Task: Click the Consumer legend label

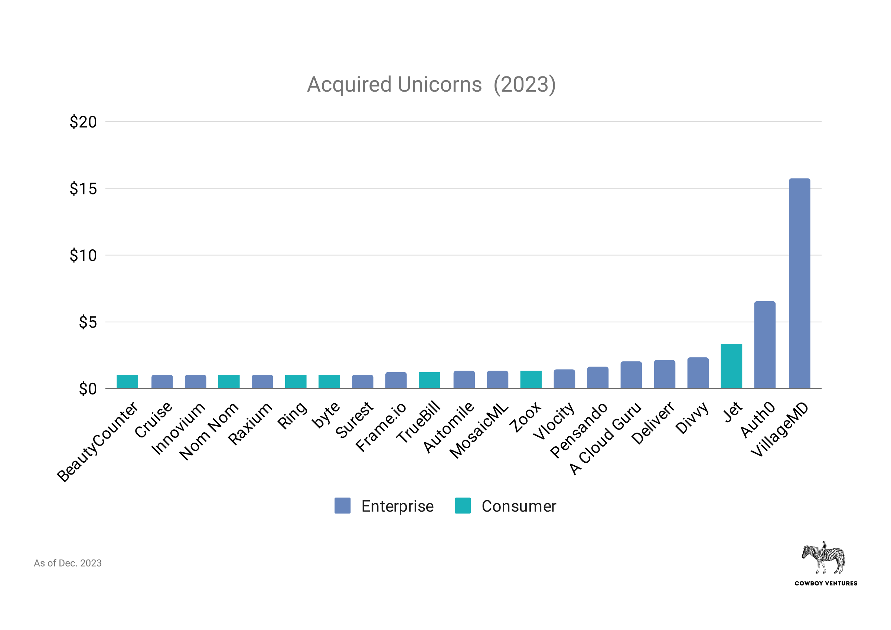Action: pos(519,506)
